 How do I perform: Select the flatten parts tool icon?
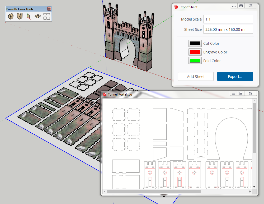[x=37, y=16]
